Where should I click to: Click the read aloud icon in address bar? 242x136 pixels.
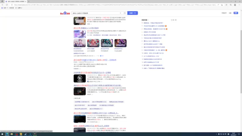218,5
